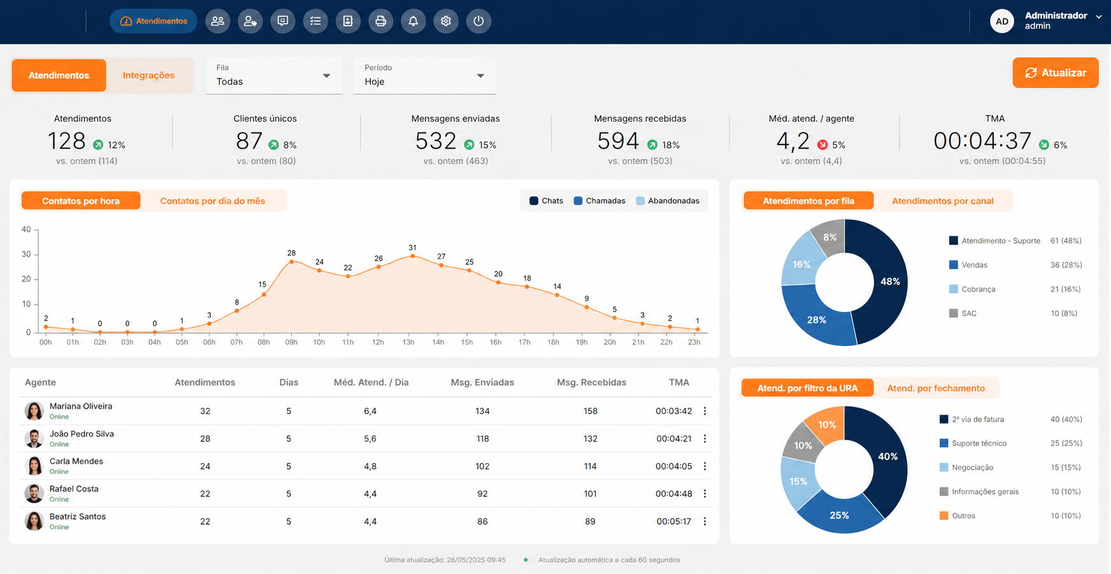This screenshot has width=1111, height=574.
Task: Open the users group icon
Action: (218, 21)
